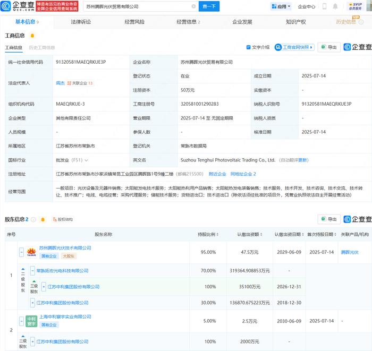Click 更新 next to the English name
The width and height of the screenshot is (372, 351).
pyautogui.click(x=303, y=160)
